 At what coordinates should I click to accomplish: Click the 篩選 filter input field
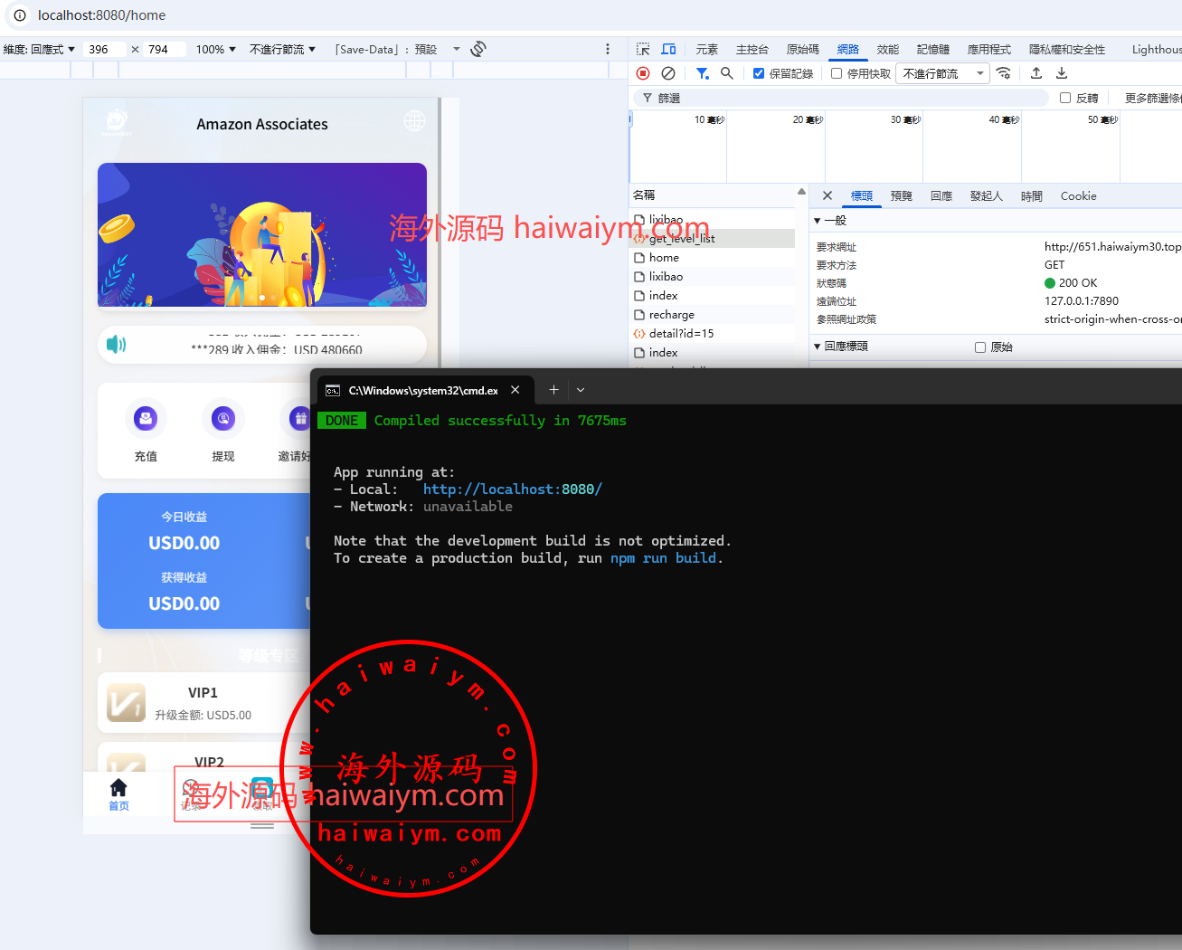click(850, 98)
